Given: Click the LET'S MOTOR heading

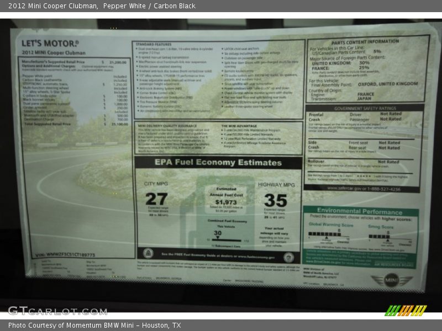Looking at the screenshot, I should (x=50, y=43).
